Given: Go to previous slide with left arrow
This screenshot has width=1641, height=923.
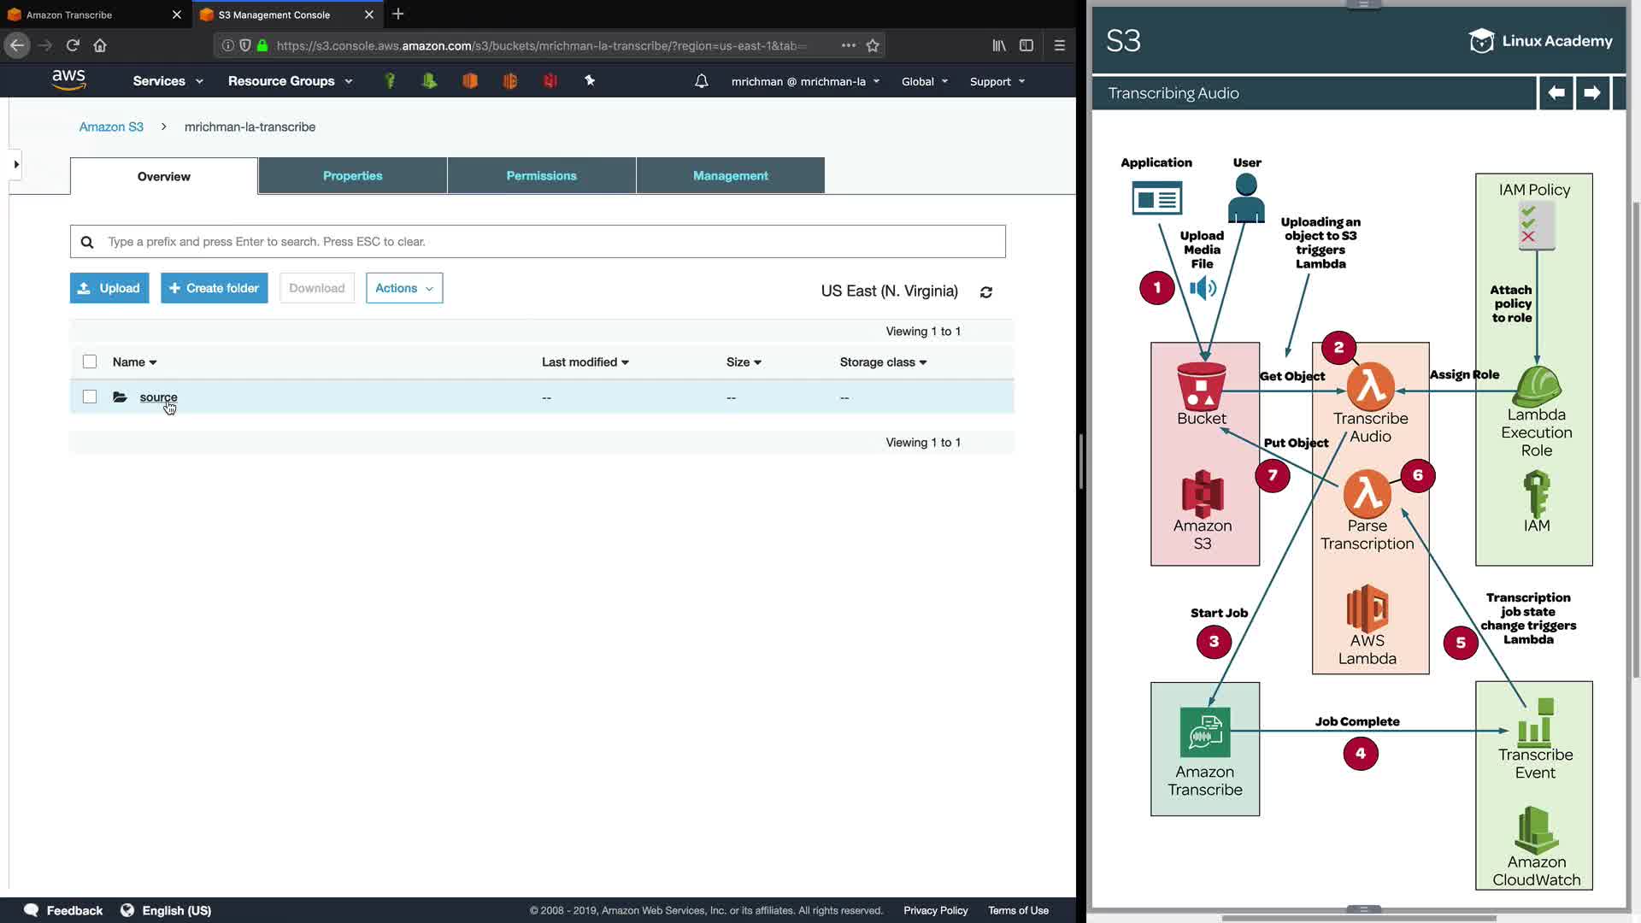Looking at the screenshot, I should click(1556, 92).
